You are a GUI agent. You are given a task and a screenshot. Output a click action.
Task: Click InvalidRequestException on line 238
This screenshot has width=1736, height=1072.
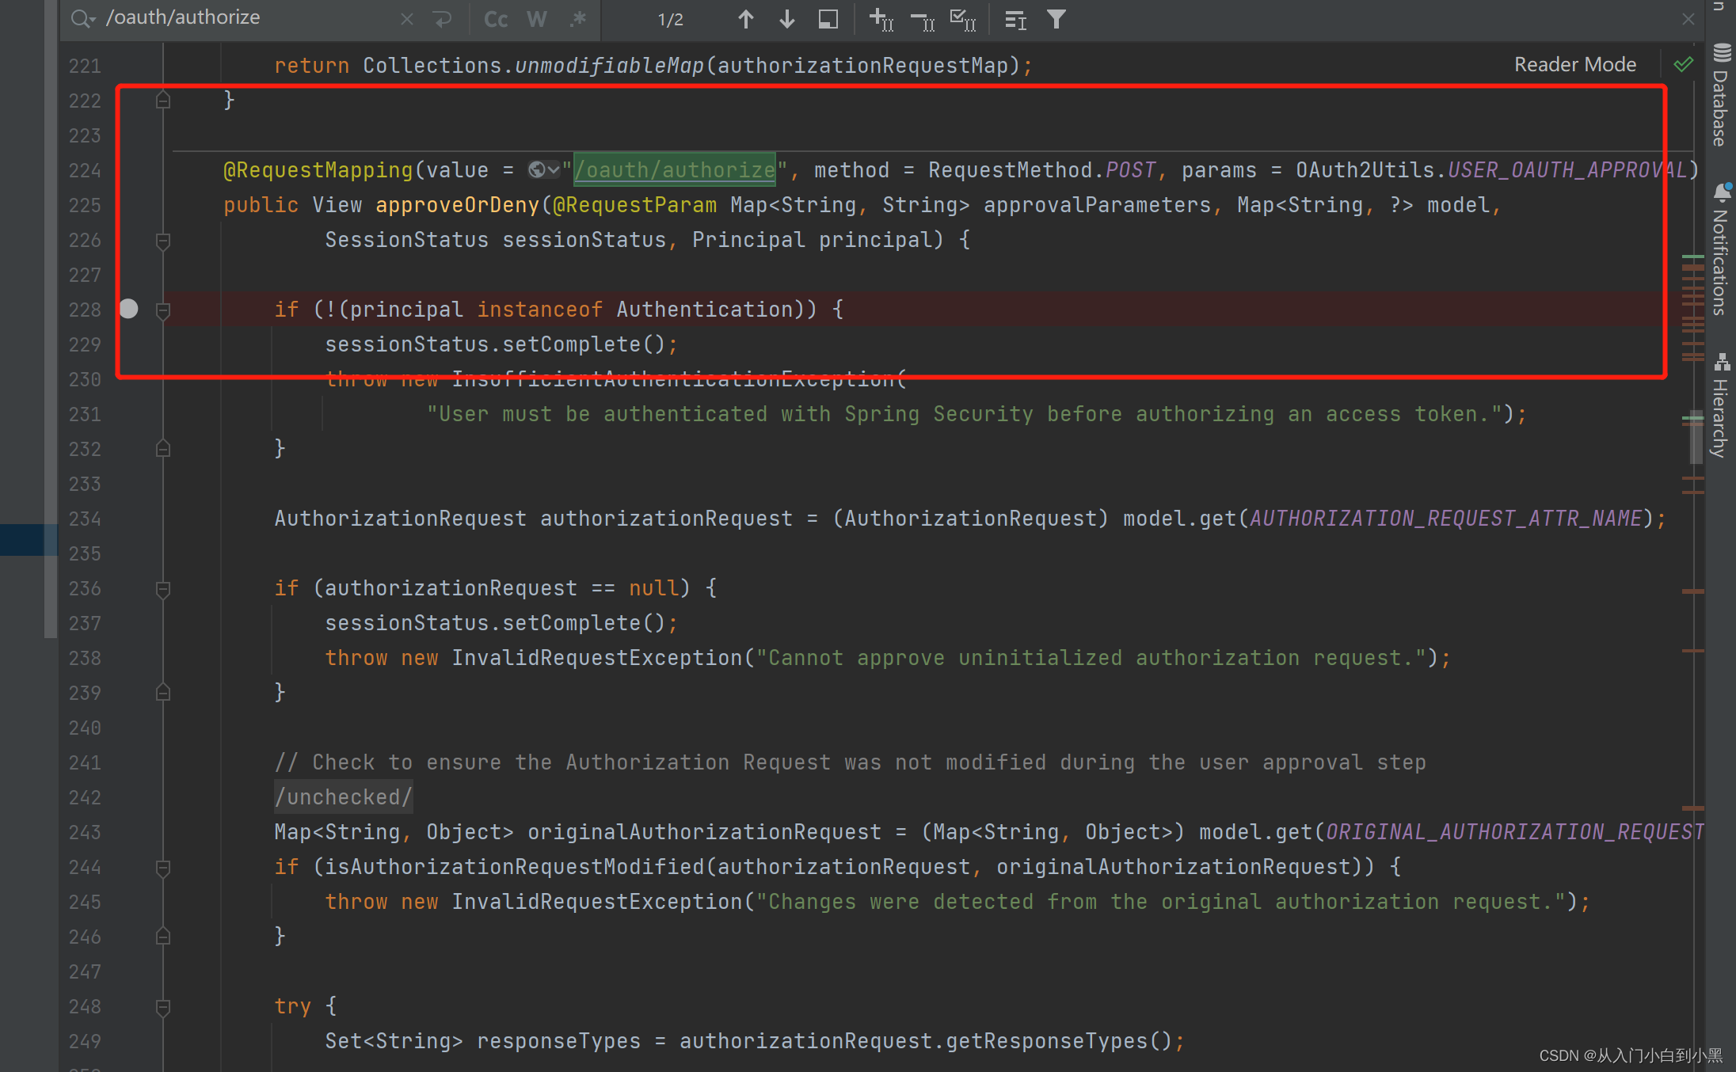597,658
